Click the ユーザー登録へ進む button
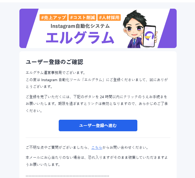 98,125
